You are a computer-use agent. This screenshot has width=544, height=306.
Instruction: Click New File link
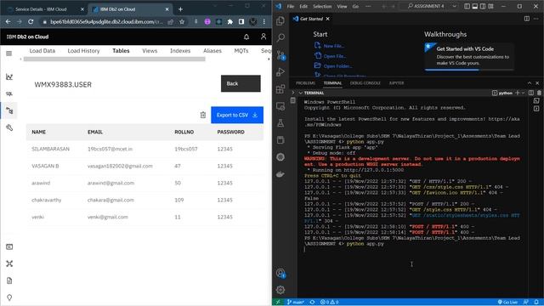[x=334, y=46]
